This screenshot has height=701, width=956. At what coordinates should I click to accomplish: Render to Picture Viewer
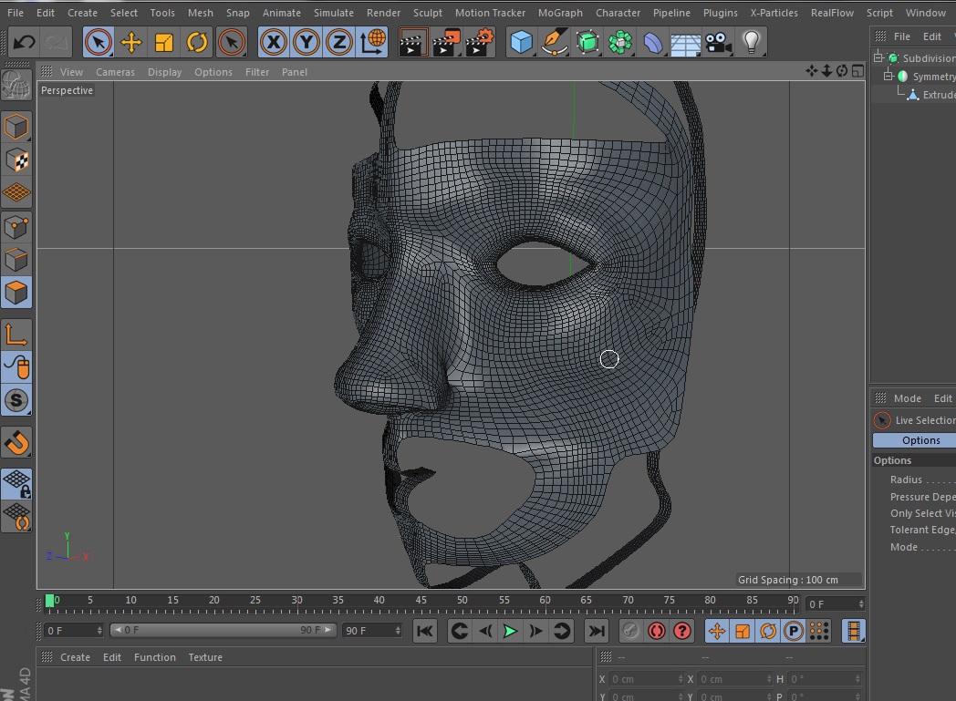[446, 42]
